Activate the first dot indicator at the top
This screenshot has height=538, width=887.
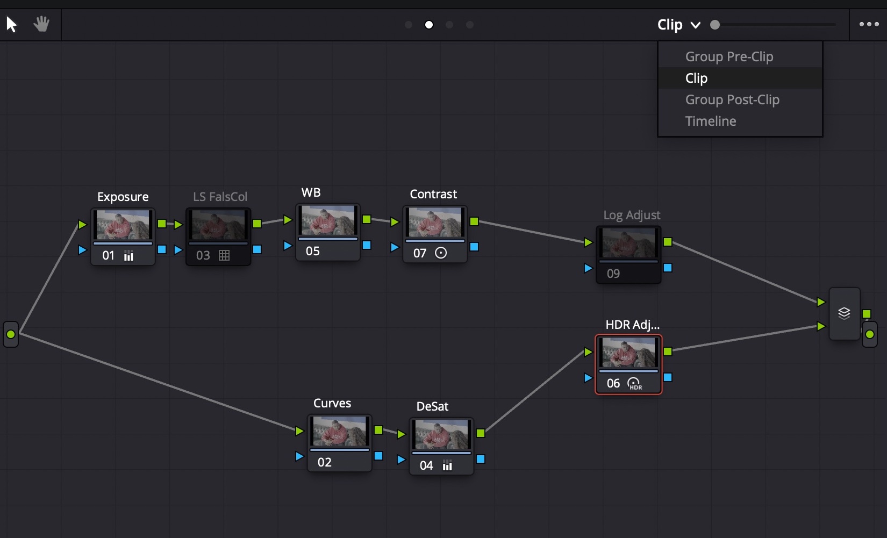click(x=408, y=25)
